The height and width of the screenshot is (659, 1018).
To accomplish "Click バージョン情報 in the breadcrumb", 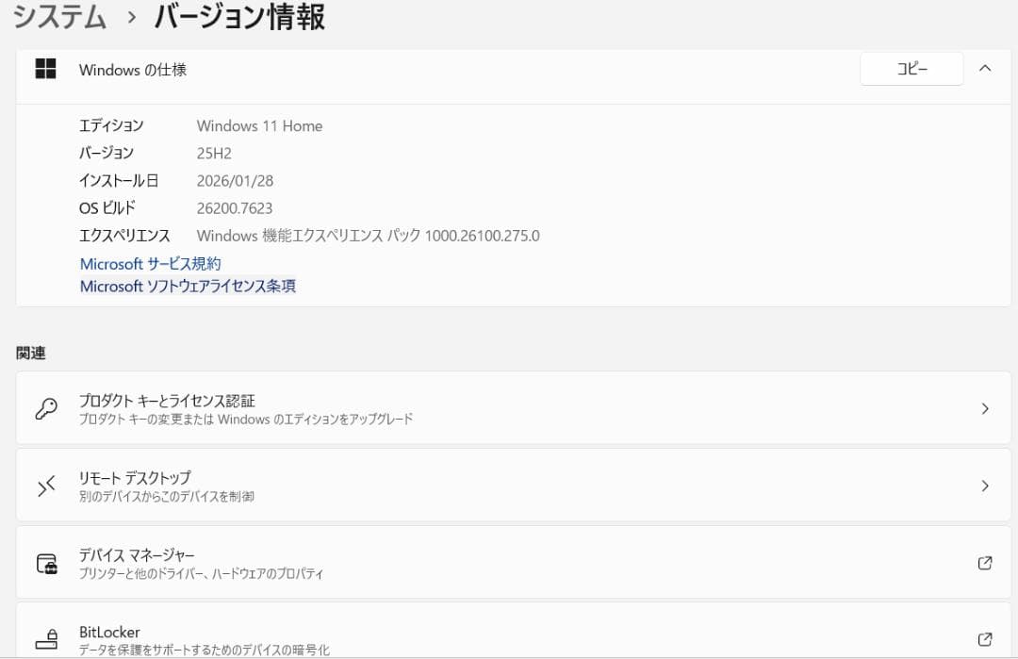I will coord(238,17).
